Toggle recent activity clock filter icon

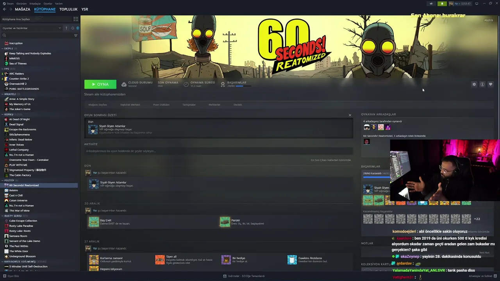pos(72,28)
